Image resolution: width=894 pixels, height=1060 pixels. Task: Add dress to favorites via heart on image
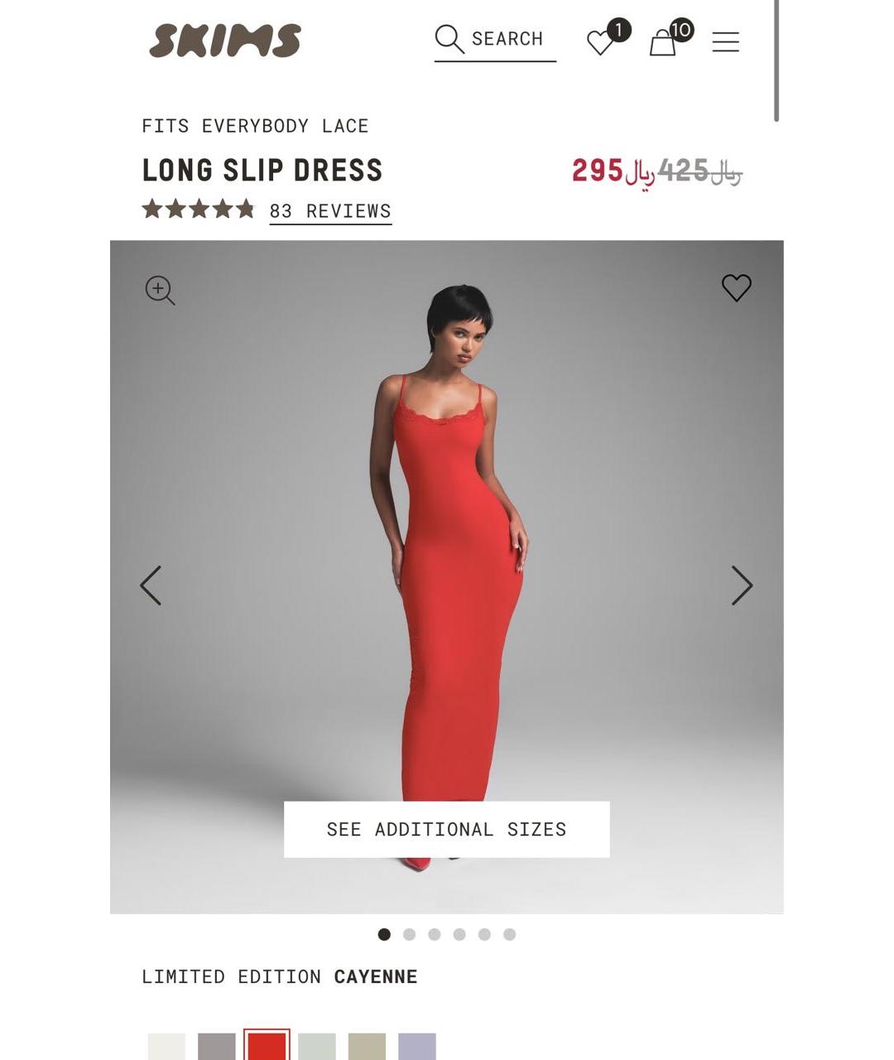coord(736,287)
